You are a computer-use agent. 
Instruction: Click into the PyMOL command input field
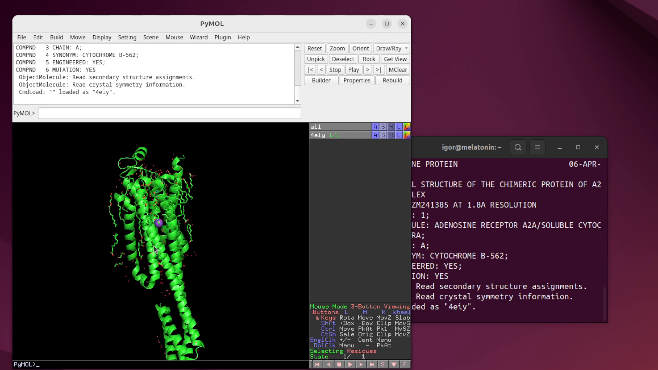tap(169, 113)
